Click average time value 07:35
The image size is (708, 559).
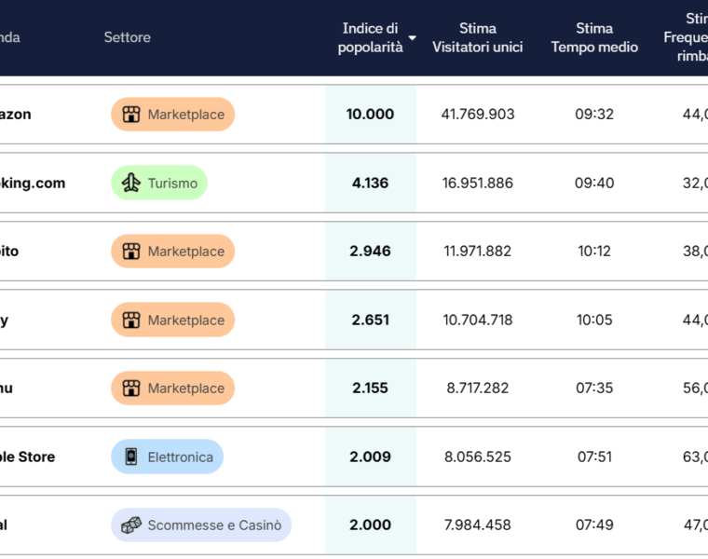pyautogui.click(x=594, y=388)
